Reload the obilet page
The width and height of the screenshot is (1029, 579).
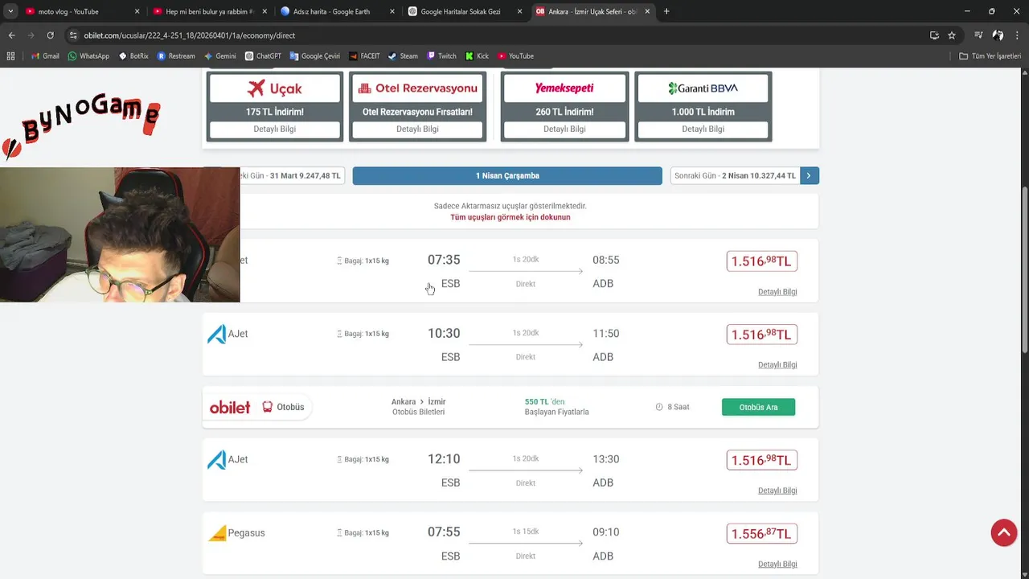(50, 35)
